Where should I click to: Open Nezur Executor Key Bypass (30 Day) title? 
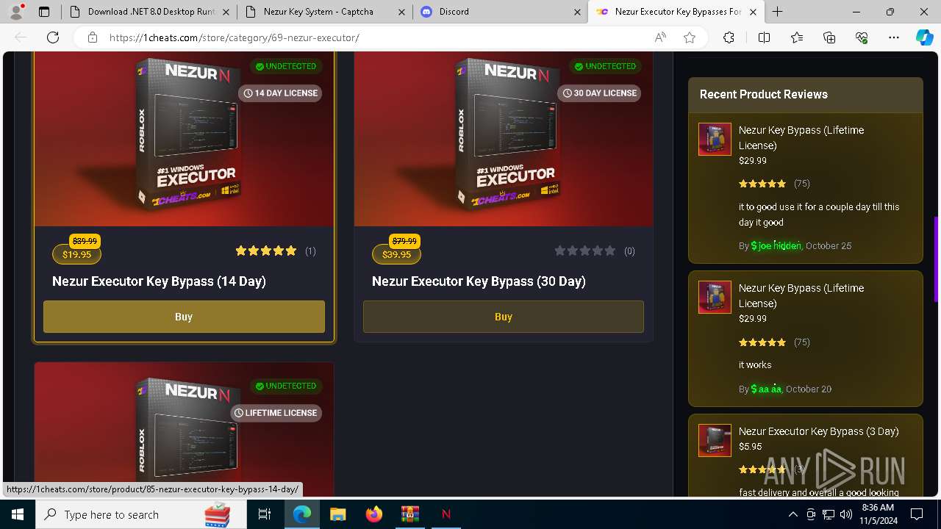coord(479,281)
